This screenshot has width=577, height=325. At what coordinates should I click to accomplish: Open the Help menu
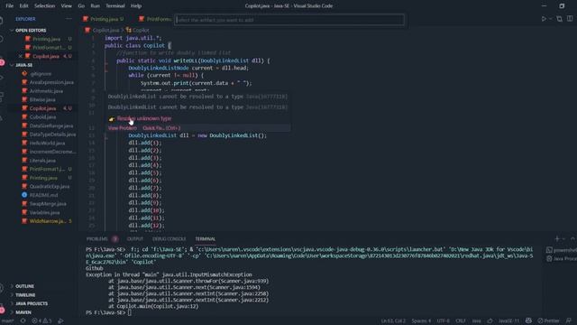point(136,6)
